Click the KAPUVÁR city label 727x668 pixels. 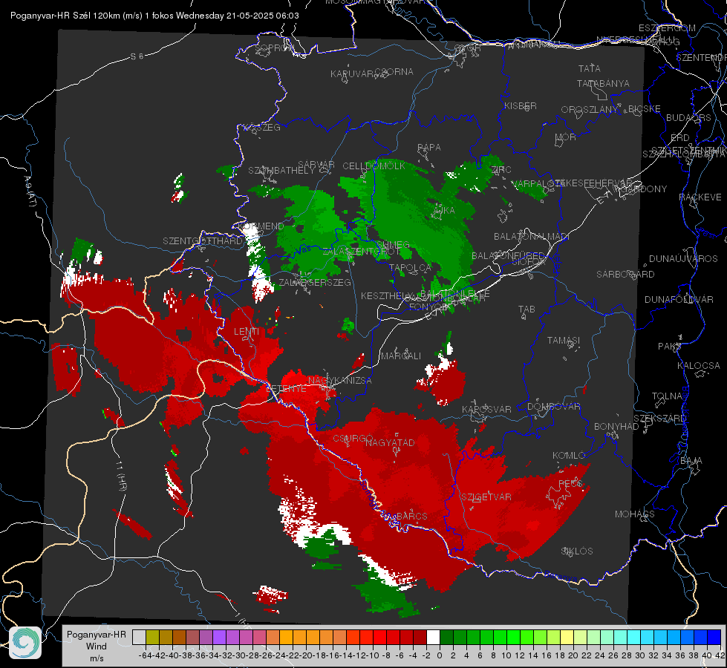tap(352, 74)
